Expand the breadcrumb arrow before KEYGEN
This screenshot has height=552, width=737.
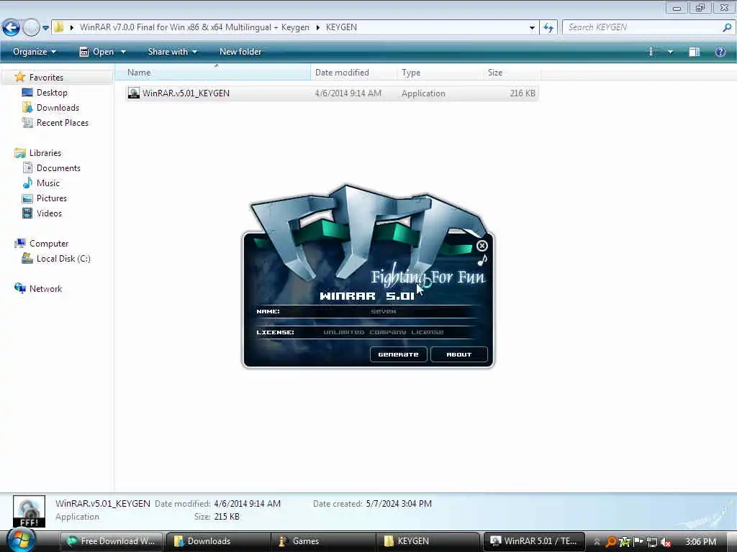(x=317, y=27)
